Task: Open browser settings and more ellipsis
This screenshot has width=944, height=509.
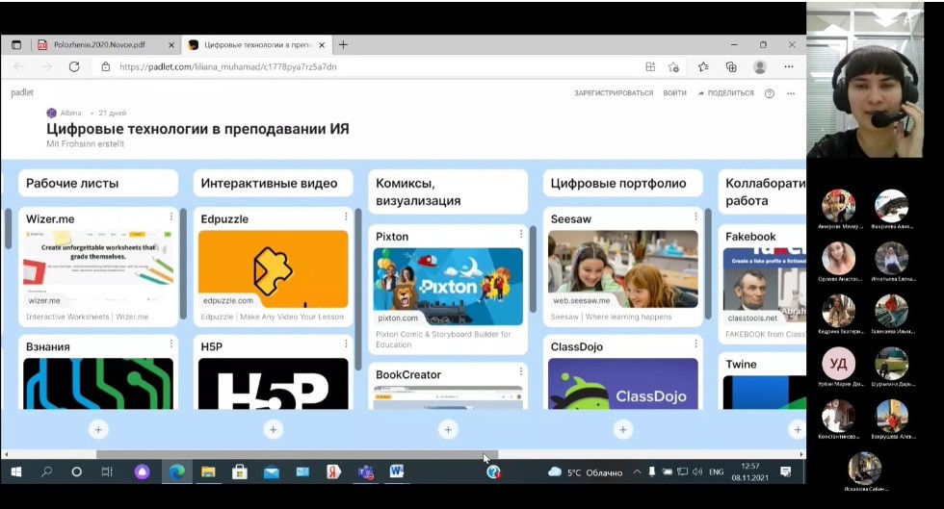Action: pyautogui.click(x=789, y=66)
